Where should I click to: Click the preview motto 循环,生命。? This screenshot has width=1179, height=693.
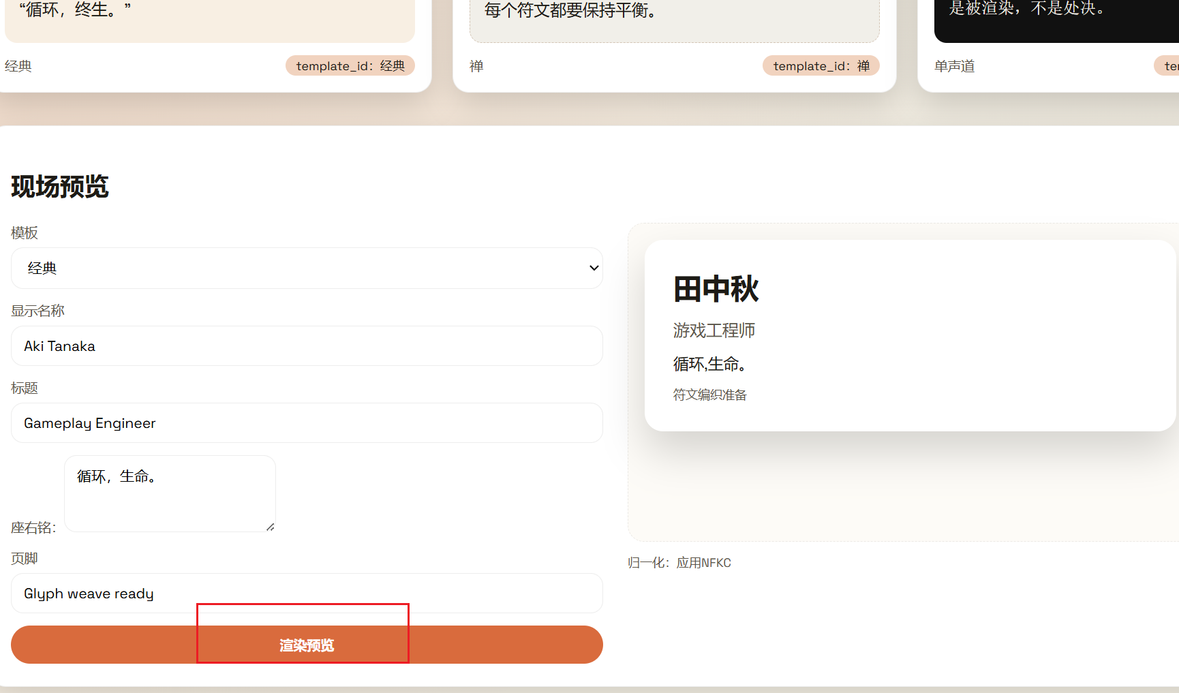709,364
